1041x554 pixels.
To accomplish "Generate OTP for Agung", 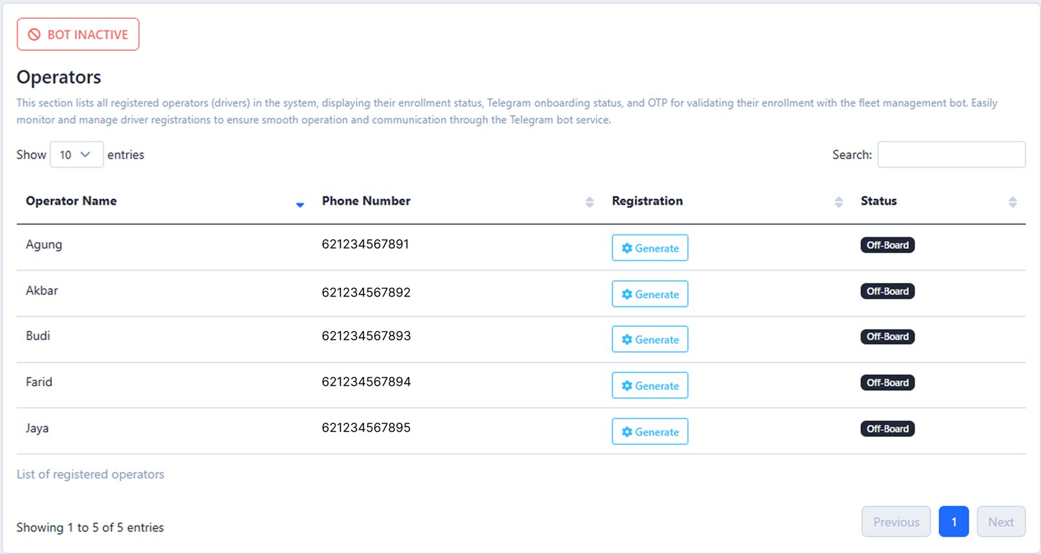I will point(649,248).
